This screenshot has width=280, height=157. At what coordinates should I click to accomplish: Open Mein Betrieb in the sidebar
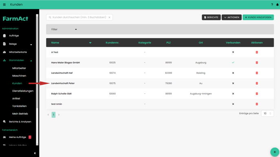pos(20,114)
